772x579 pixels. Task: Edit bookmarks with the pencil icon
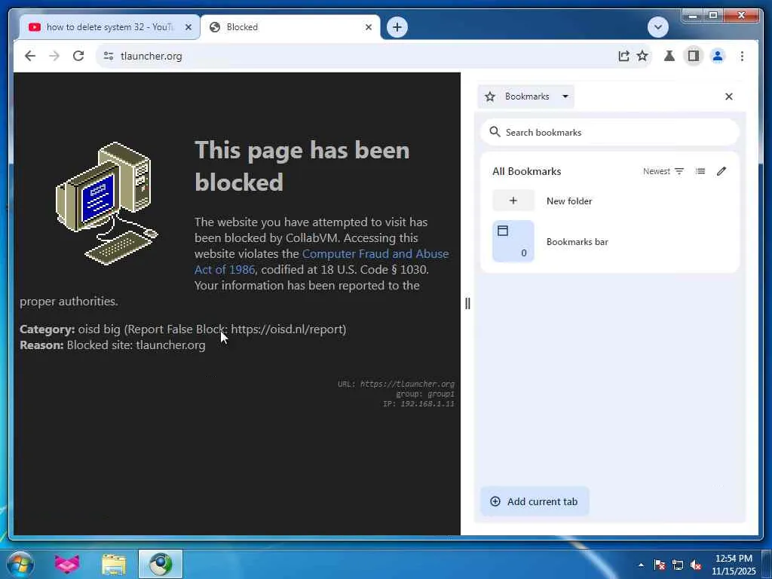[x=721, y=171]
